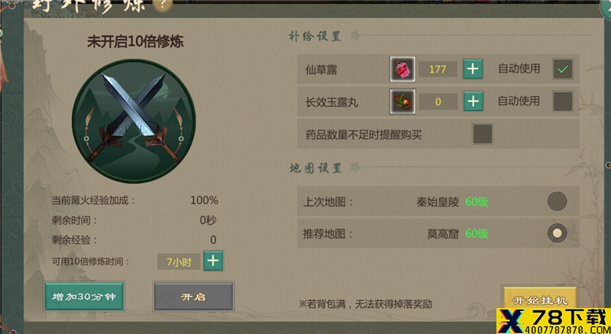
Task: Click the 增加30分钟 button
Action: click(x=84, y=297)
